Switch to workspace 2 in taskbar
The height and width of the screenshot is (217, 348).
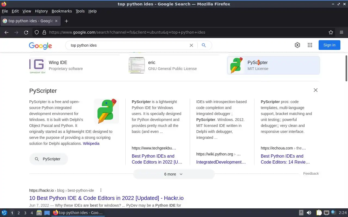point(18,213)
